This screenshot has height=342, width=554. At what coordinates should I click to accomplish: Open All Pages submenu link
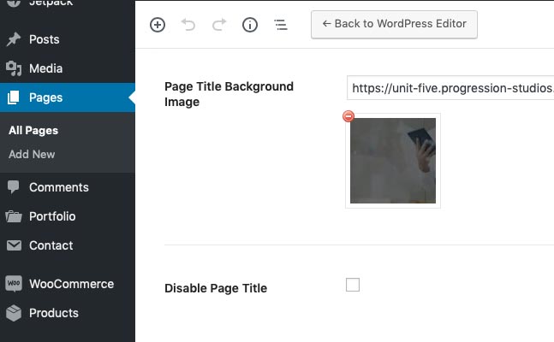coord(33,131)
